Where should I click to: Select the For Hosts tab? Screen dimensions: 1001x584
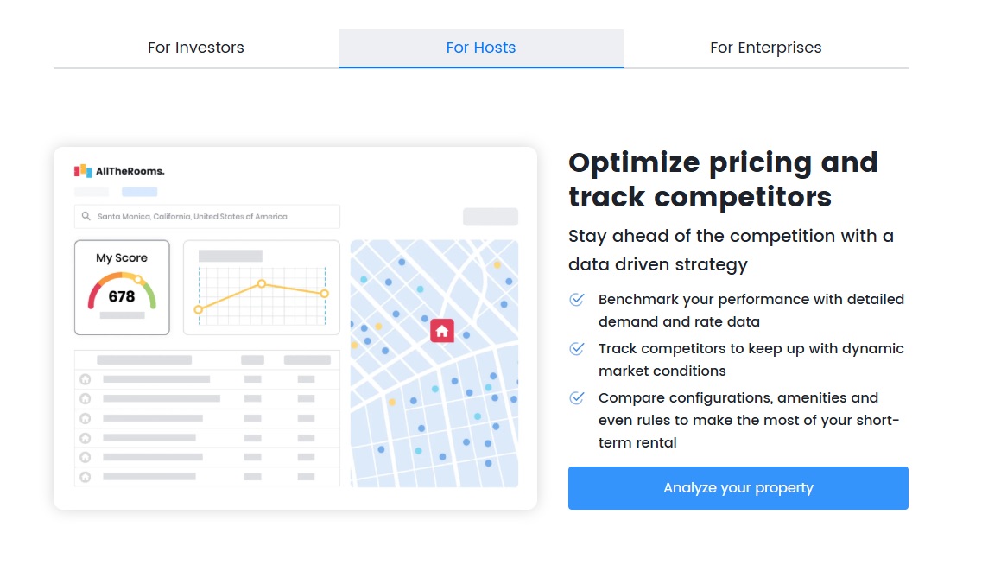point(481,48)
